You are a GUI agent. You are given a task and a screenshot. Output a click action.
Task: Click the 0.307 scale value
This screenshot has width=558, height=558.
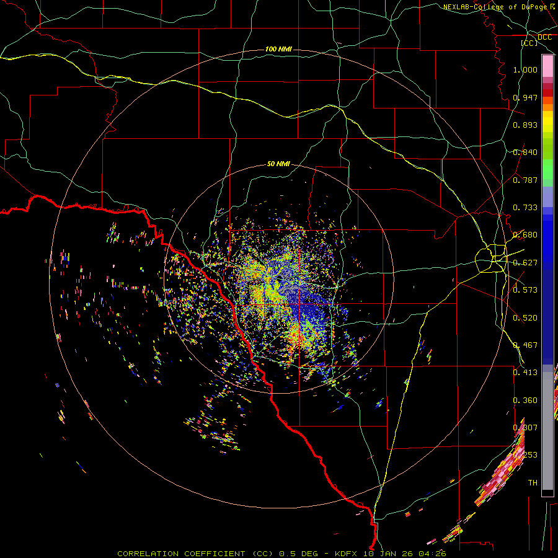tap(525, 428)
